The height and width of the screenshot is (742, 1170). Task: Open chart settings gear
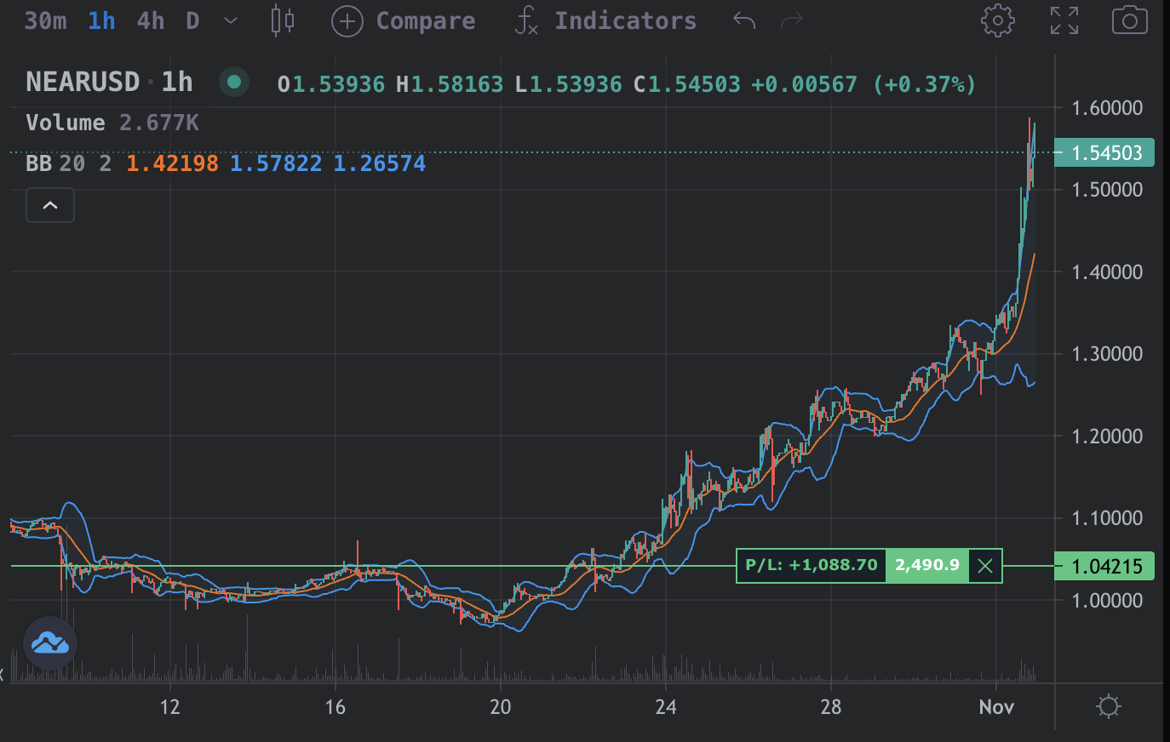click(x=997, y=20)
